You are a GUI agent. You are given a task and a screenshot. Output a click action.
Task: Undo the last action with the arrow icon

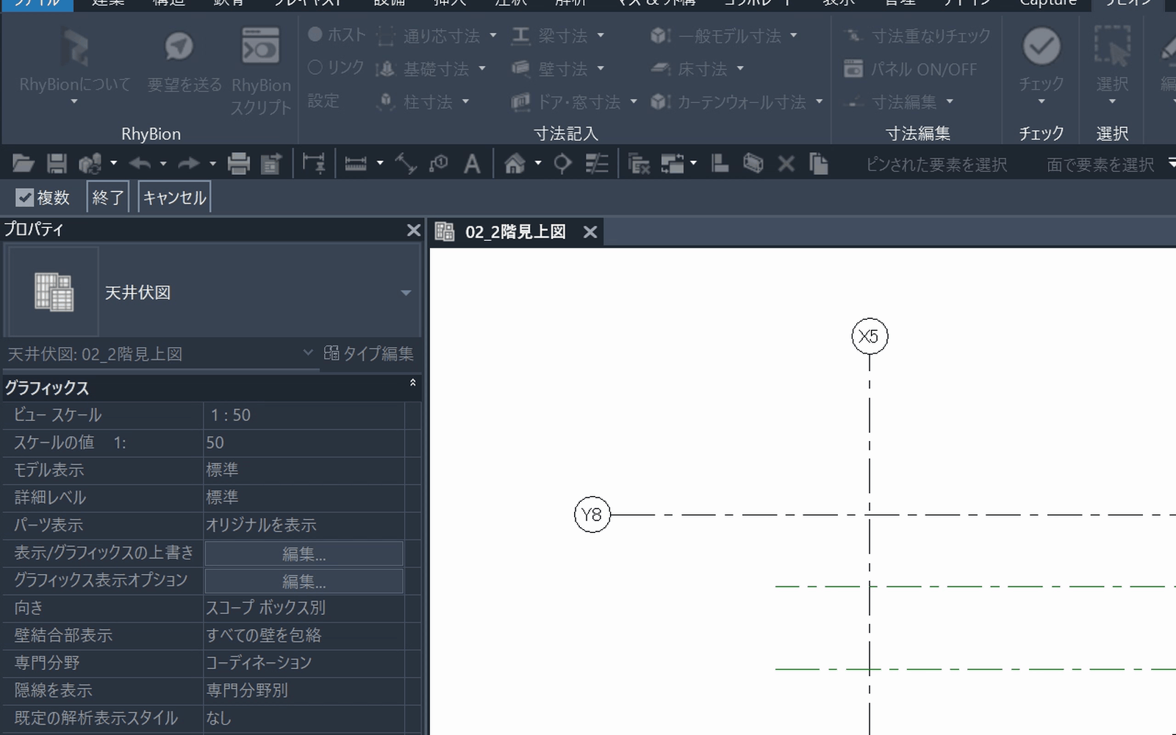(x=140, y=163)
